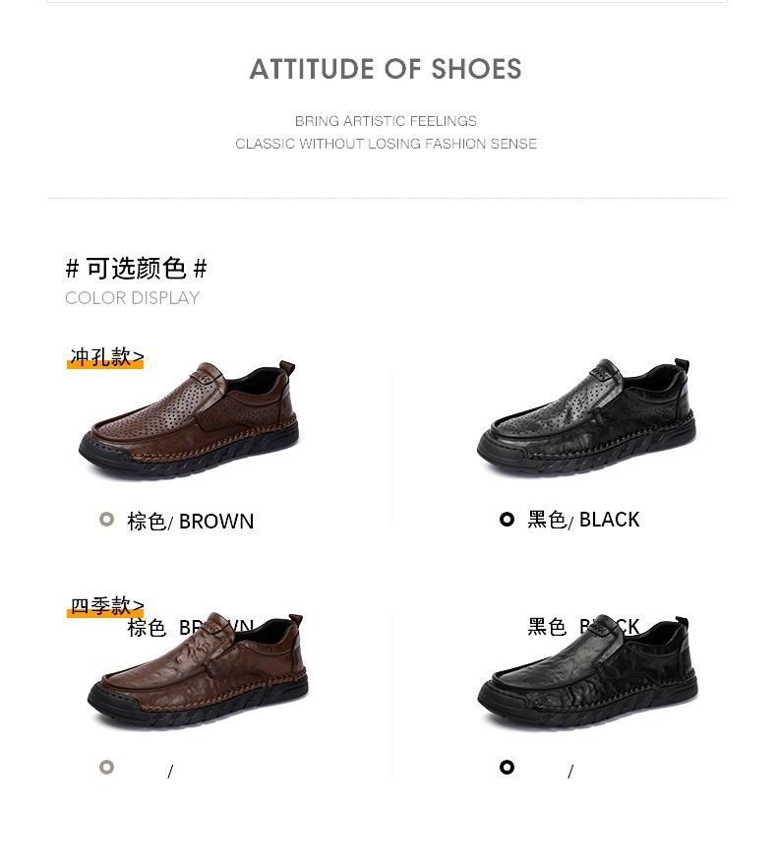Click the 棕色/ BROWN label text

(191, 522)
